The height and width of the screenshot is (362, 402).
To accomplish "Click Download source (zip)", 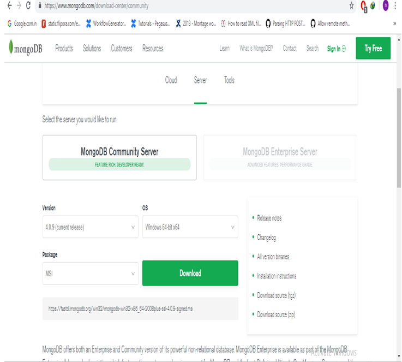I will (x=276, y=315).
